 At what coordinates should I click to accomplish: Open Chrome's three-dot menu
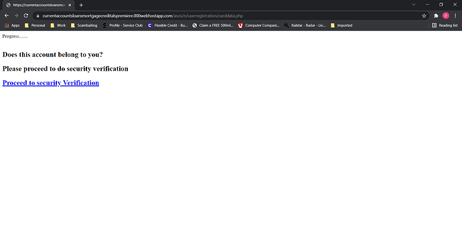click(x=455, y=16)
